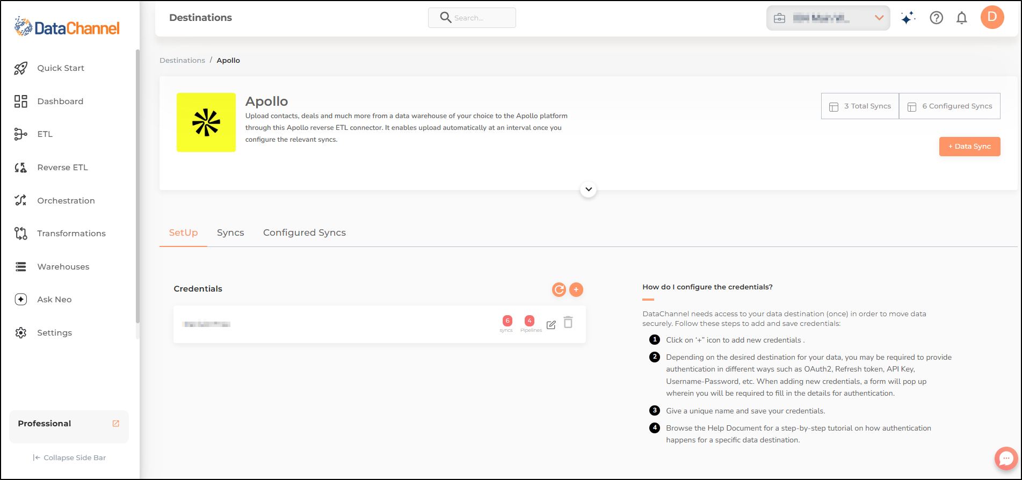1022x480 pixels.
Task: Click the Apollo connector logo
Action: tap(206, 122)
